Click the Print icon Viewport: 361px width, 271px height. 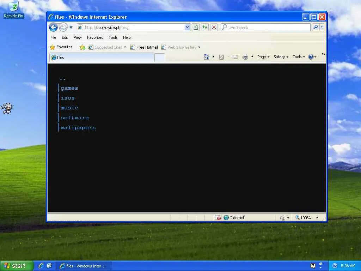click(x=245, y=57)
